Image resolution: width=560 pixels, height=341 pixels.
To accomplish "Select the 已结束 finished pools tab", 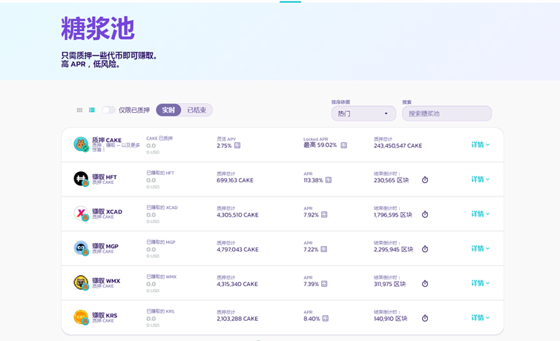I will coord(197,110).
